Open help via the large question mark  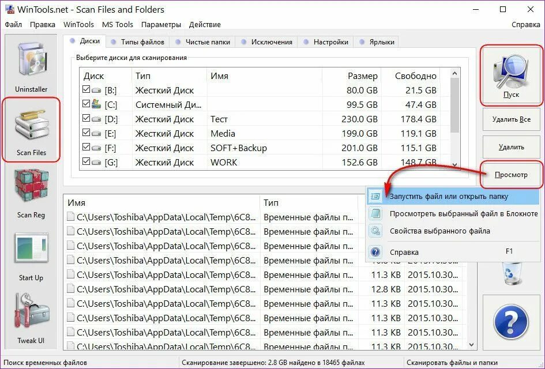point(511,322)
